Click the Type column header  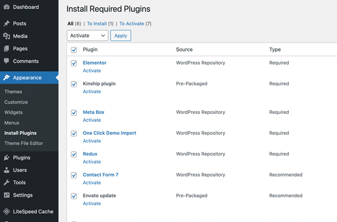pos(275,49)
